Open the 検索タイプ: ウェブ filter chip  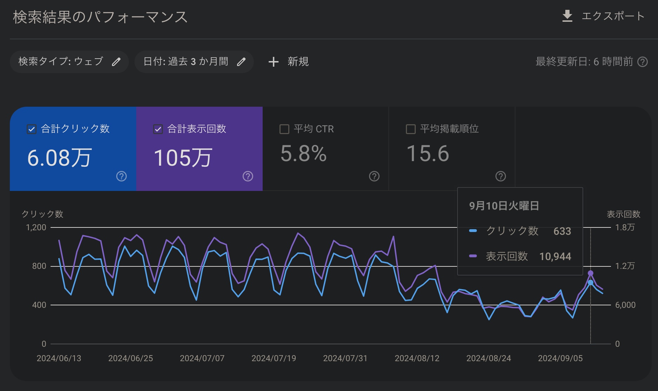coord(61,62)
